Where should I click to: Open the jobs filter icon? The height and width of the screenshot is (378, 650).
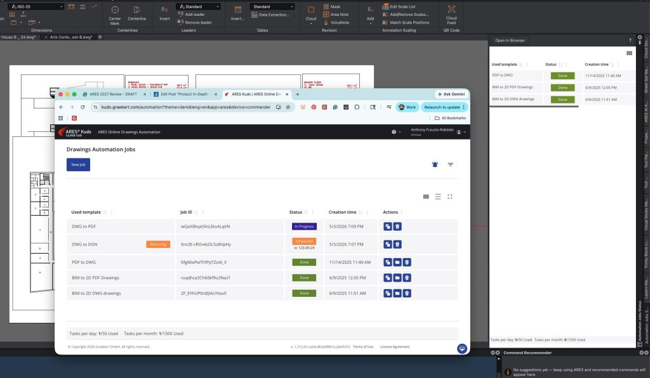coord(450,165)
